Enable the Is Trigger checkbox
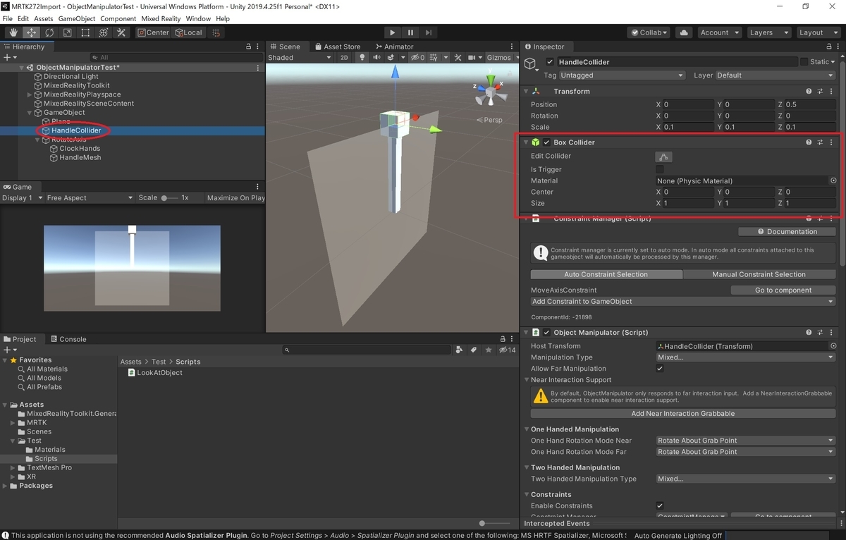Viewport: 846px width, 540px height. tap(660, 169)
